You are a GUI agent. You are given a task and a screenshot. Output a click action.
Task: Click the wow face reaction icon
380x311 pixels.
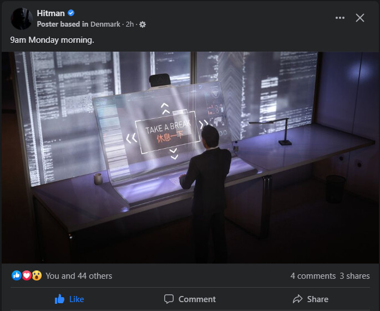pos(37,275)
